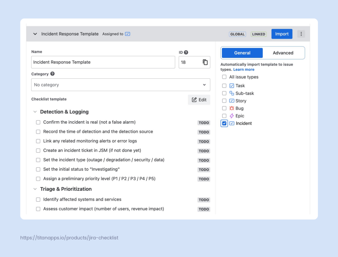Collapse the Detection & Logging section

(35, 112)
